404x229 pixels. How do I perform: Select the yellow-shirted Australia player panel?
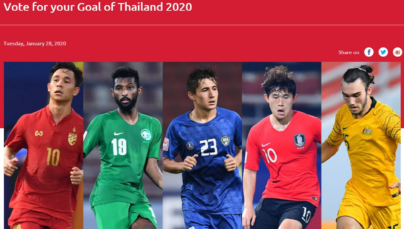tap(361, 145)
